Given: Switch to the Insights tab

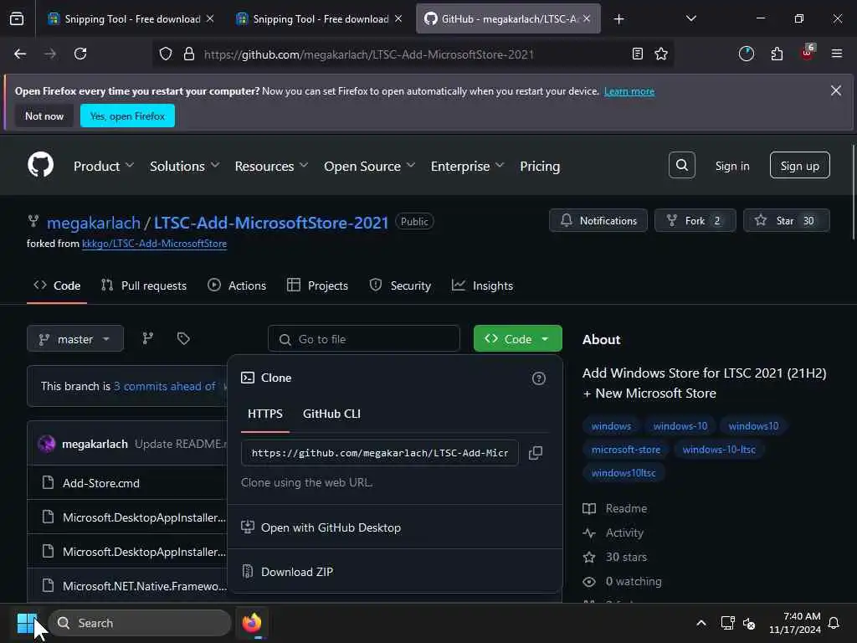Looking at the screenshot, I should (x=483, y=285).
